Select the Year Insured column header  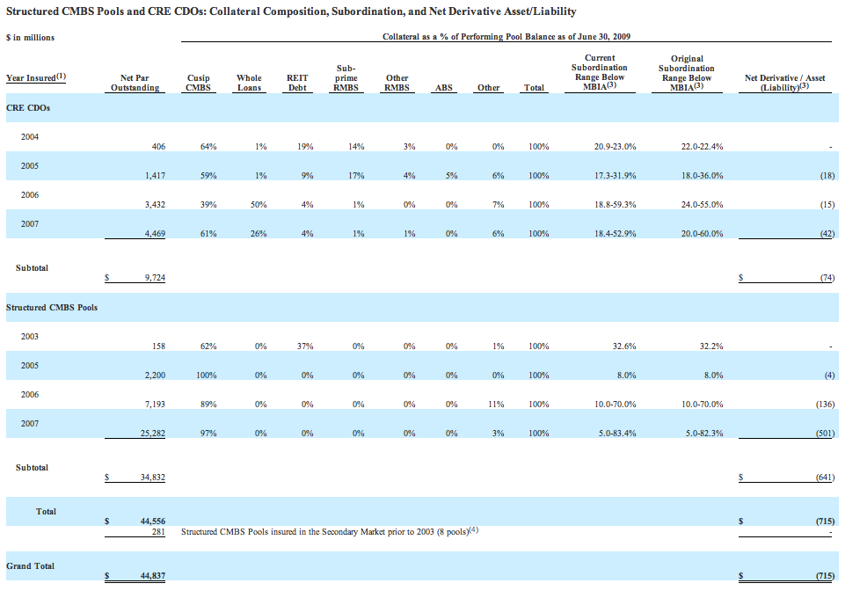[x=35, y=77]
